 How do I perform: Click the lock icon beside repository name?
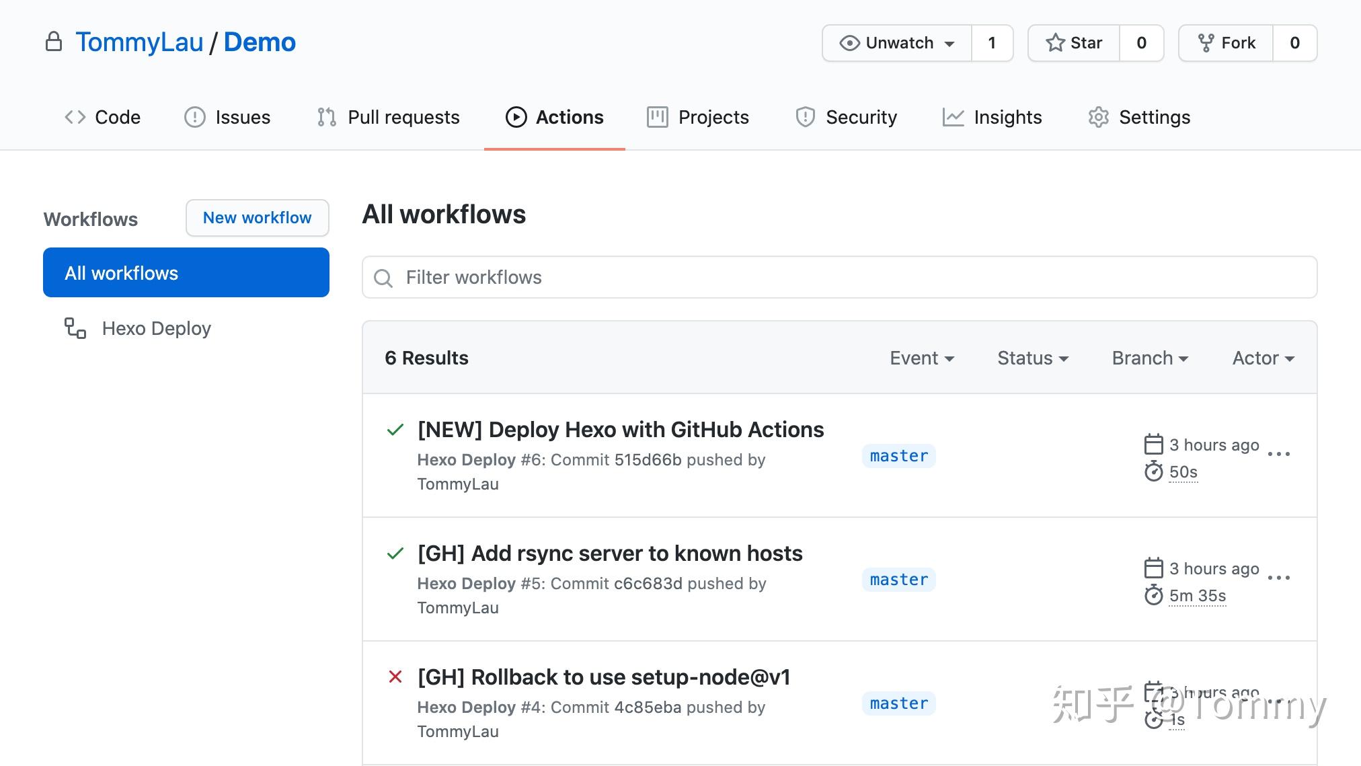click(x=55, y=42)
